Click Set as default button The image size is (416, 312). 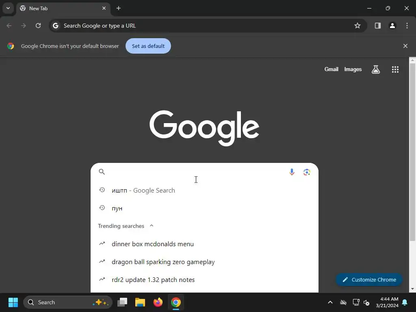coord(148,46)
